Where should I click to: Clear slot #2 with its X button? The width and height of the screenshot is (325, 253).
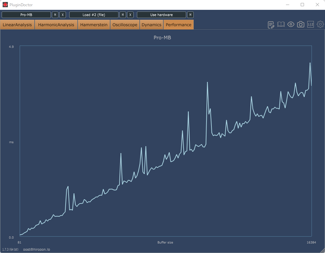(x=130, y=15)
